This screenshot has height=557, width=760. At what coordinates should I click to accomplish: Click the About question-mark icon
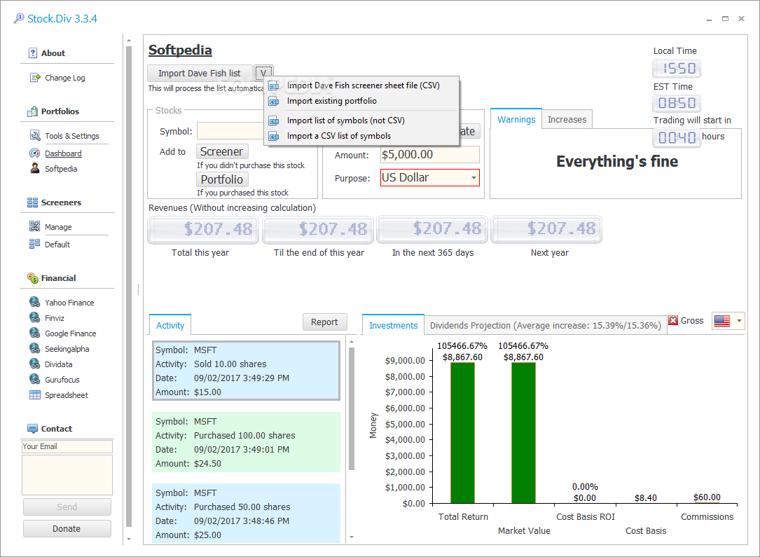32,53
